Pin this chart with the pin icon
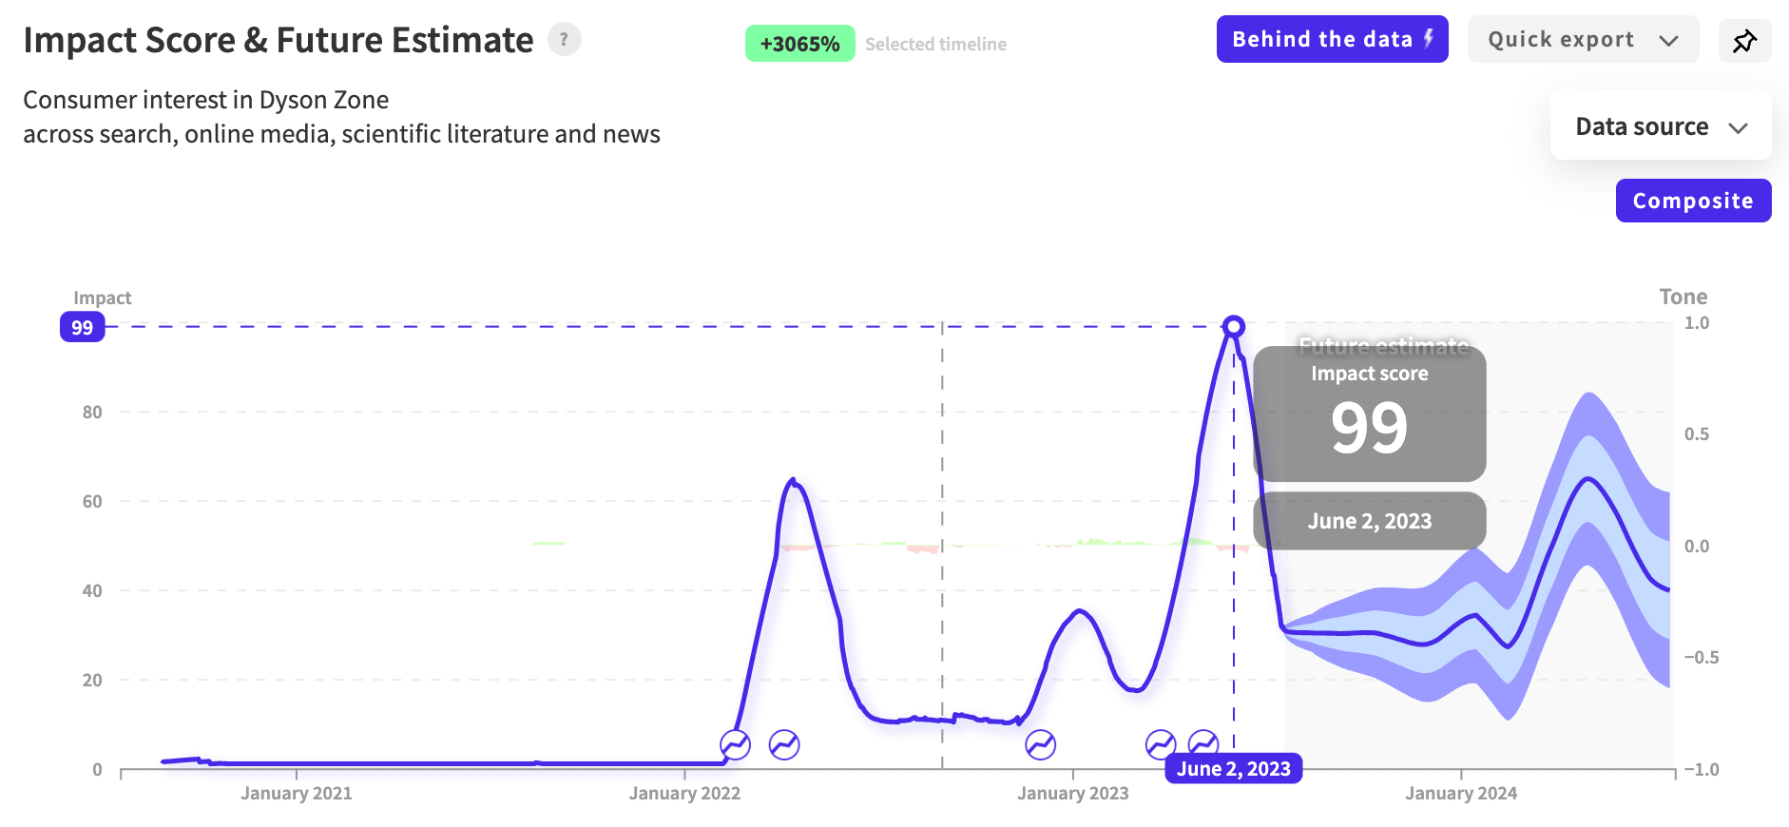This screenshot has height=827, width=1789. [1744, 41]
